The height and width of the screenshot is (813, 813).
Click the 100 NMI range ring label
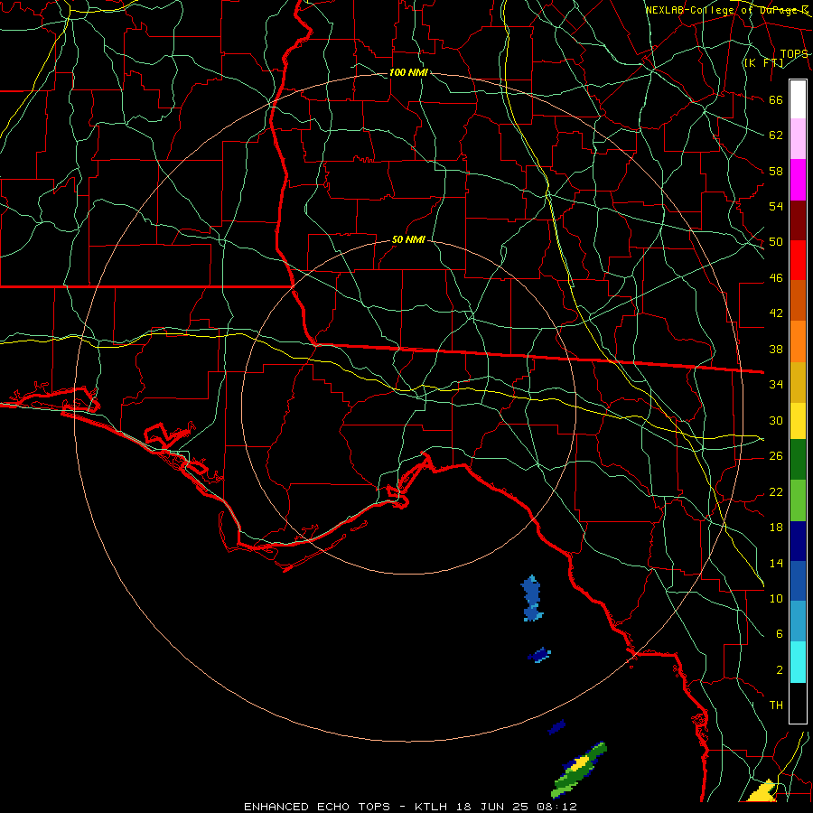pyautogui.click(x=408, y=72)
